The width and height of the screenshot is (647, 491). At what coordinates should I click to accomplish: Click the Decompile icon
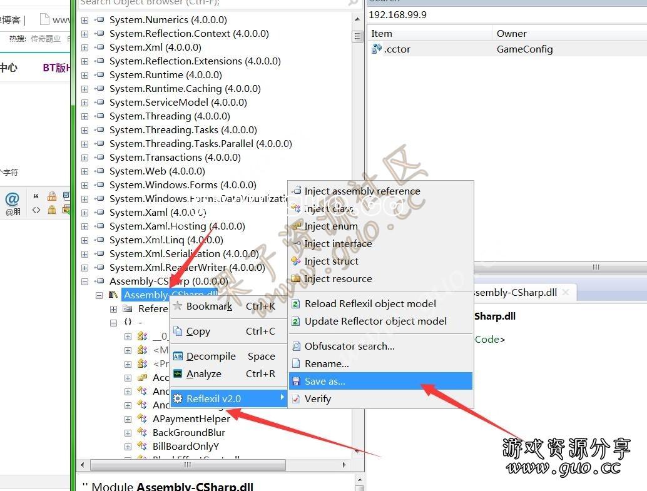(178, 356)
